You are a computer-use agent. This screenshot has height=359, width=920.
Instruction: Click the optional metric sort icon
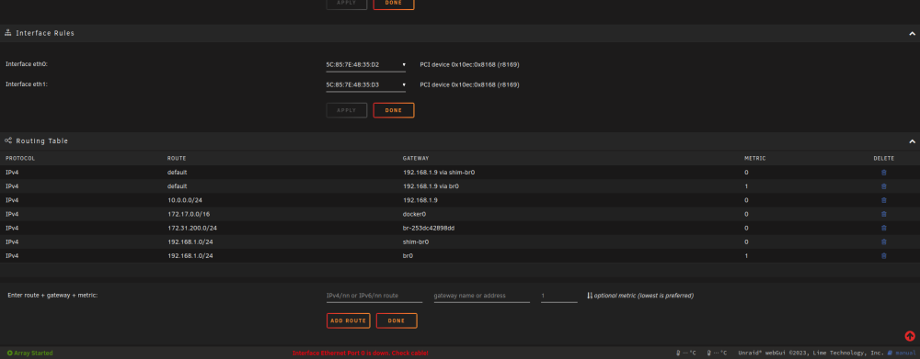(590, 296)
